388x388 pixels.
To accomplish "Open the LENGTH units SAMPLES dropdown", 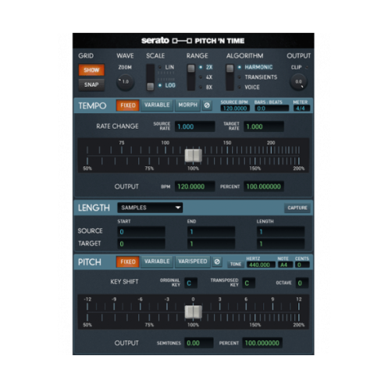I will [x=150, y=208].
